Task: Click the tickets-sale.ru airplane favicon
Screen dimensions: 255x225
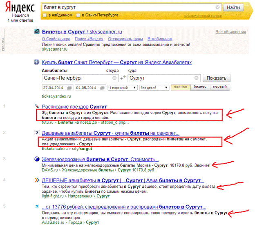Action: coord(37,133)
